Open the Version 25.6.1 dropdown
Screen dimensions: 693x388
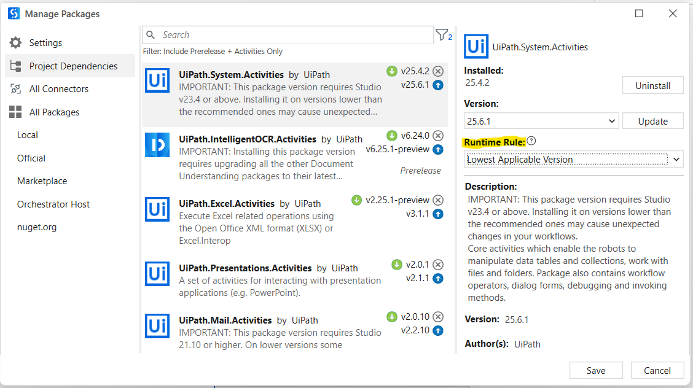point(541,121)
